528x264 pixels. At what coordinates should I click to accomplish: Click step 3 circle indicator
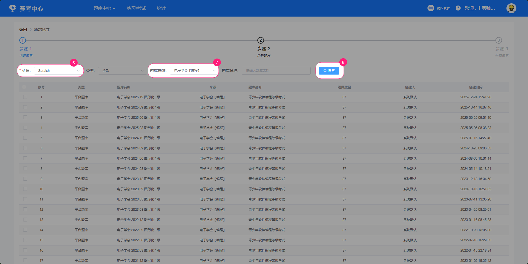(498, 40)
